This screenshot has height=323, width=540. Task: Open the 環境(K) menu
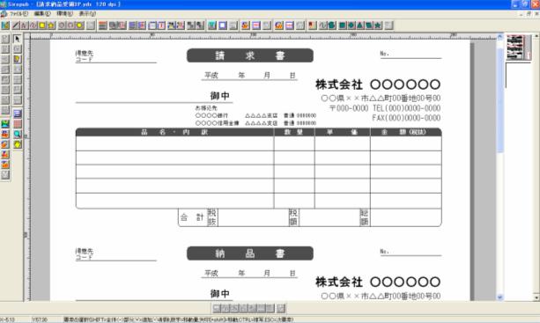(64, 14)
